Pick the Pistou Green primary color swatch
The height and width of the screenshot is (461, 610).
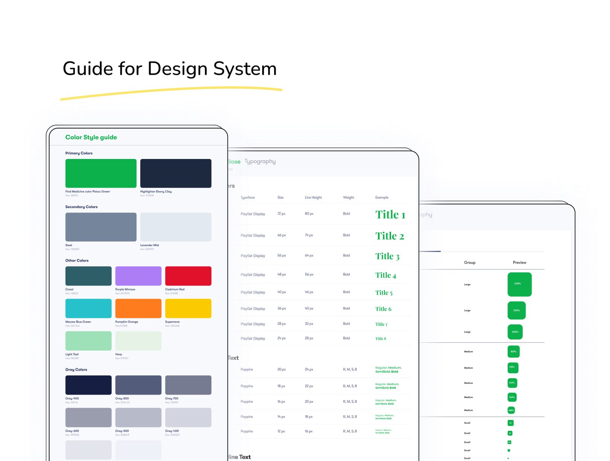(101, 173)
